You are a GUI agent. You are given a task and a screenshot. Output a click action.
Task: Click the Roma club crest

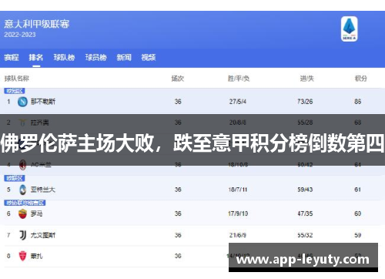(22, 213)
